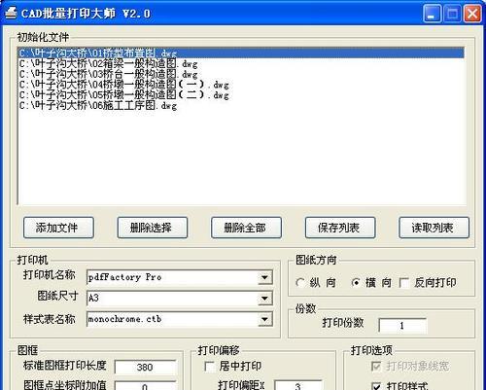Minimize the CAD批量打印大师 window
This screenshot has width=486, height=390.
tap(432, 14)
